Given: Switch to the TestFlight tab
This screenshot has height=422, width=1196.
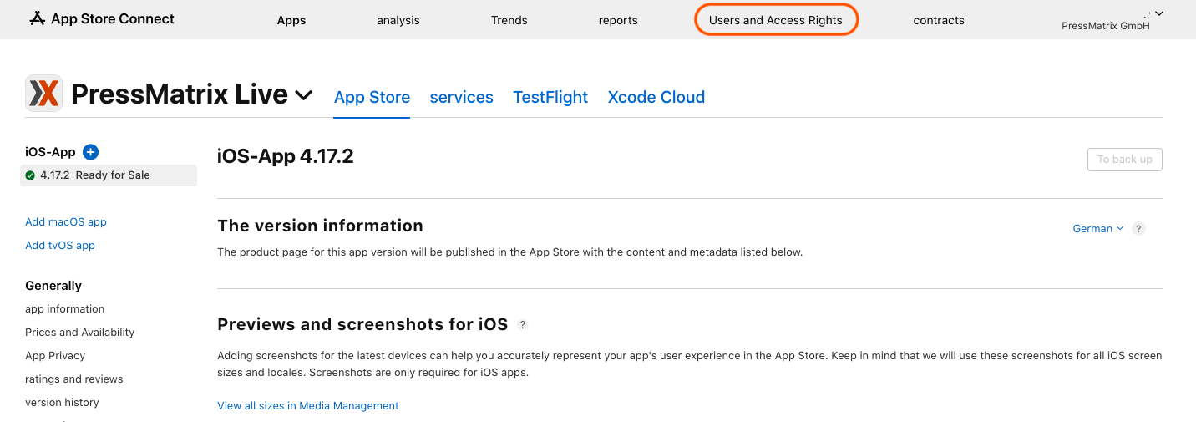Looking at the screenshot, I should tap(550, 97).
